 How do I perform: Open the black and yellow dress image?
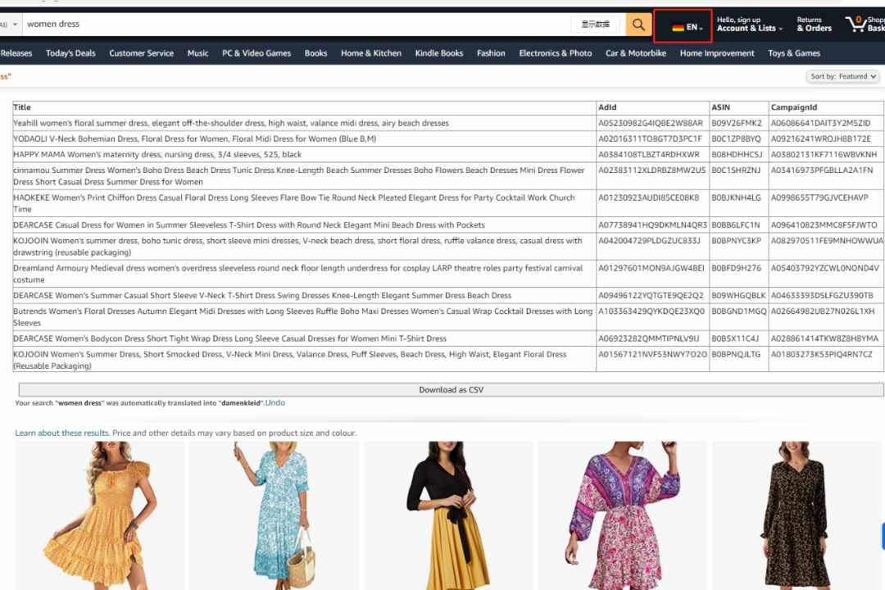click(448, 515)
